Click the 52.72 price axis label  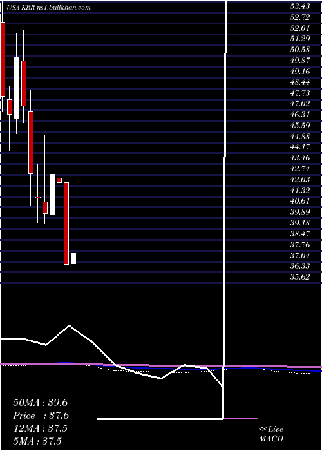pyautogui.click(x=299, y=17)
